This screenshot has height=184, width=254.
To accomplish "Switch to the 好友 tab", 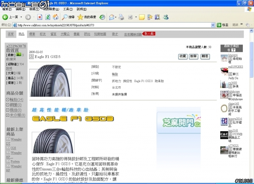I will click(x=43, y=34).
